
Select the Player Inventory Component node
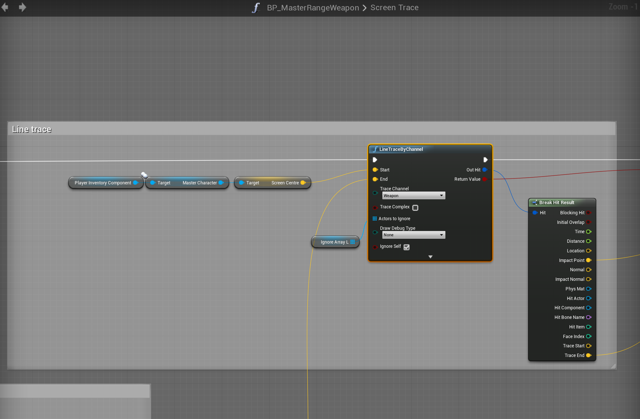[103, 183]
